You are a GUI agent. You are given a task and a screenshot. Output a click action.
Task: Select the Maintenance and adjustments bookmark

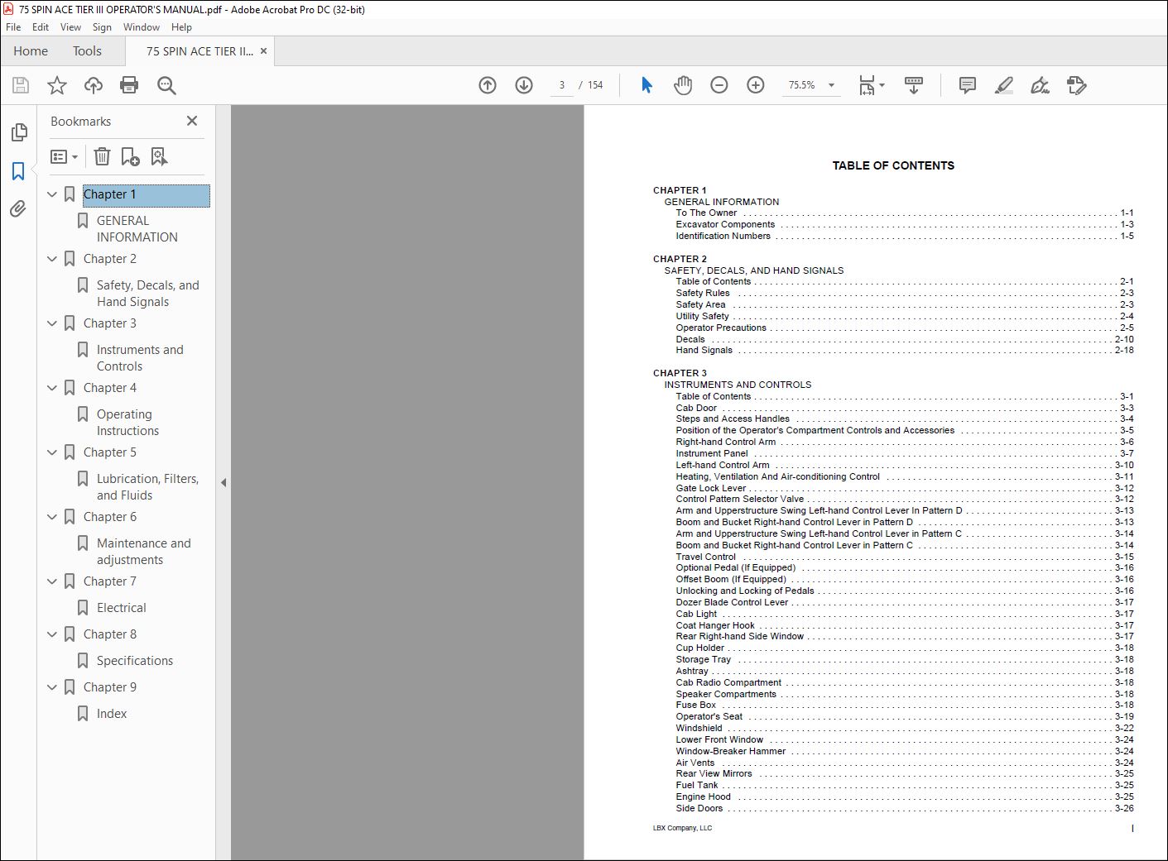coord(144,552)
